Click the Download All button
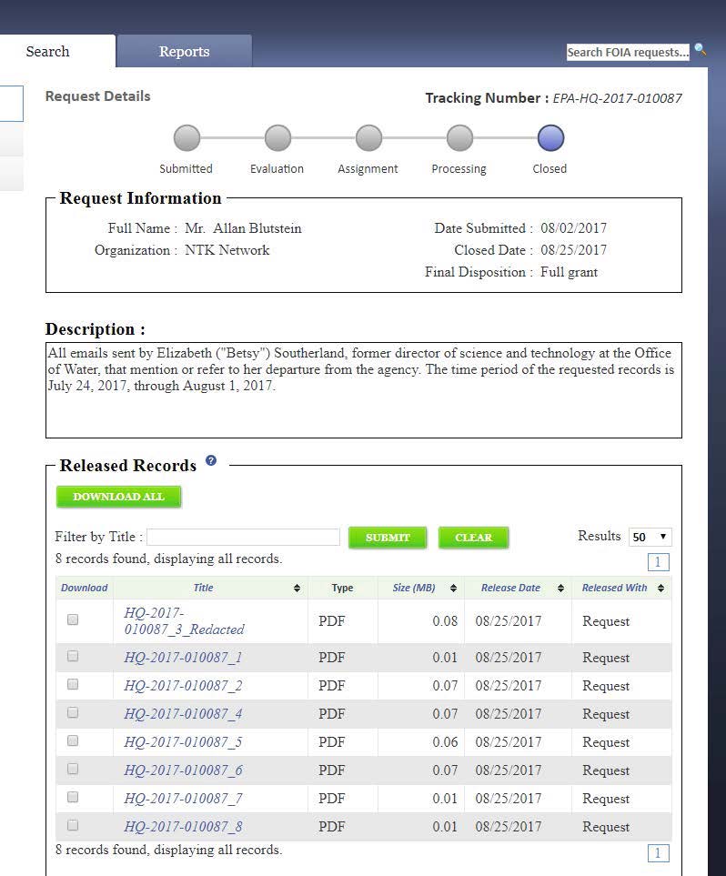The image size is (726, 876). (x=118, y=497)
